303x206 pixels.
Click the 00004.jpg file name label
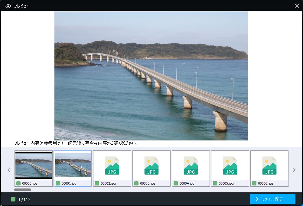[x=187, y=183]
